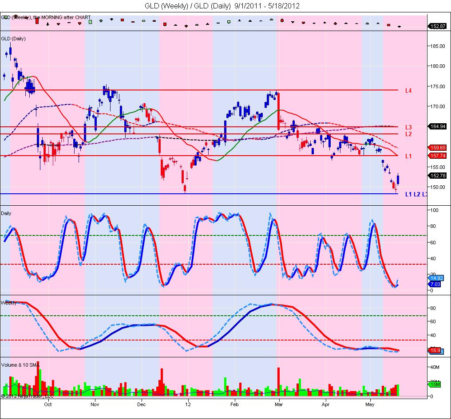Click the red L3 level label
Viewport: 451px width, 419px height.
pyautogui.click(x=408, y=127)
